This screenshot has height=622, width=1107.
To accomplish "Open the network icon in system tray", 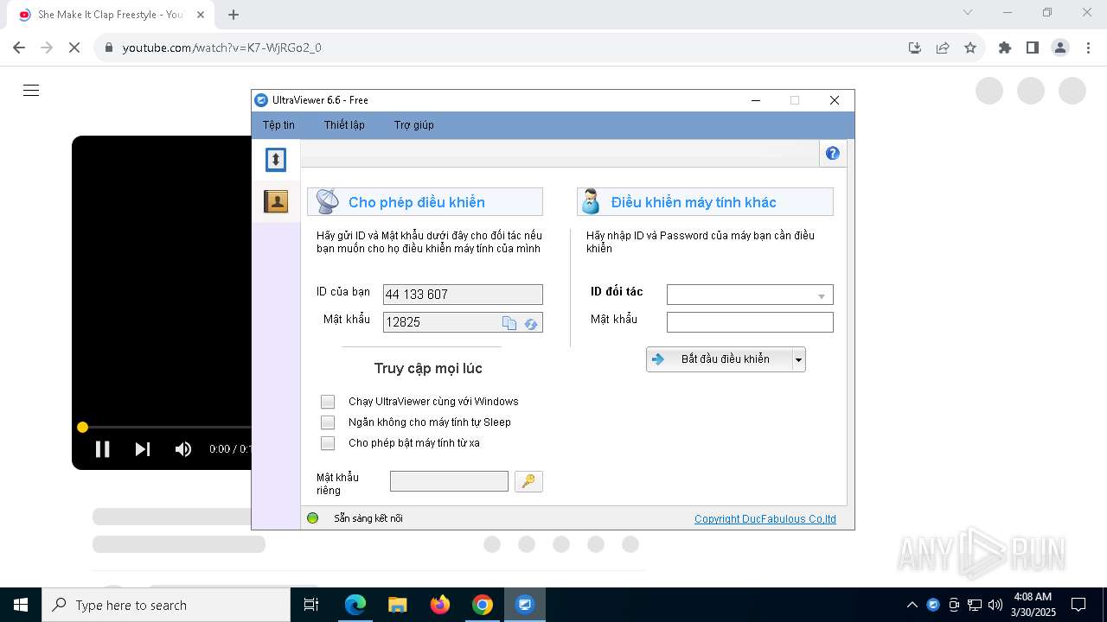I will coord(975,605).
